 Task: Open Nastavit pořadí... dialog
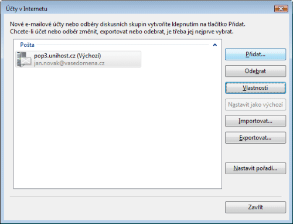pos(255,168)
